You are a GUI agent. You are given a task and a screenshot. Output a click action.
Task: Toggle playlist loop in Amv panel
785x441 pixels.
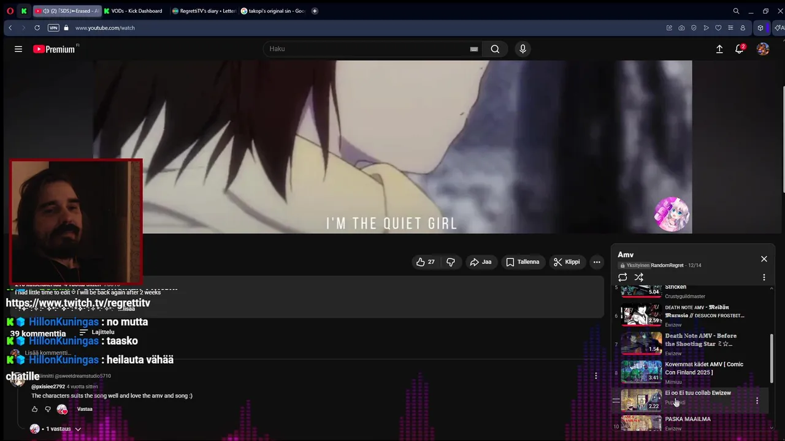tap(622, 277)
